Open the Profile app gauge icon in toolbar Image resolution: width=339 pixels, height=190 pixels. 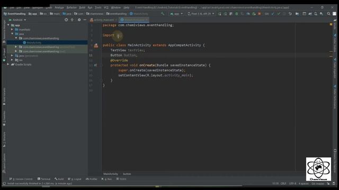[248, 14]
